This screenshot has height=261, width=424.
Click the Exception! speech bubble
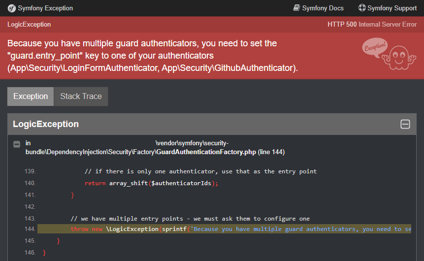(375, 47)
